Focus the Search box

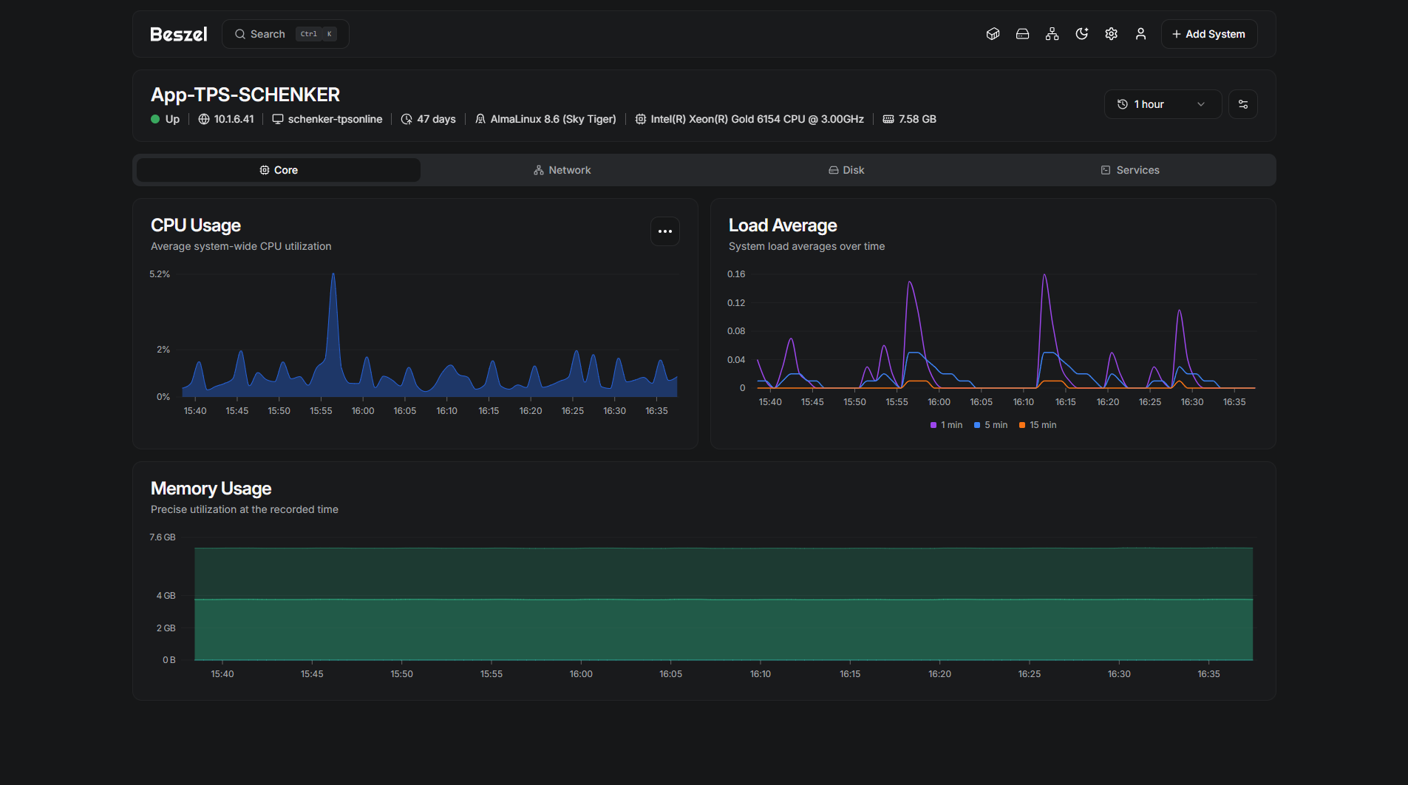click(x=285, y=34)
